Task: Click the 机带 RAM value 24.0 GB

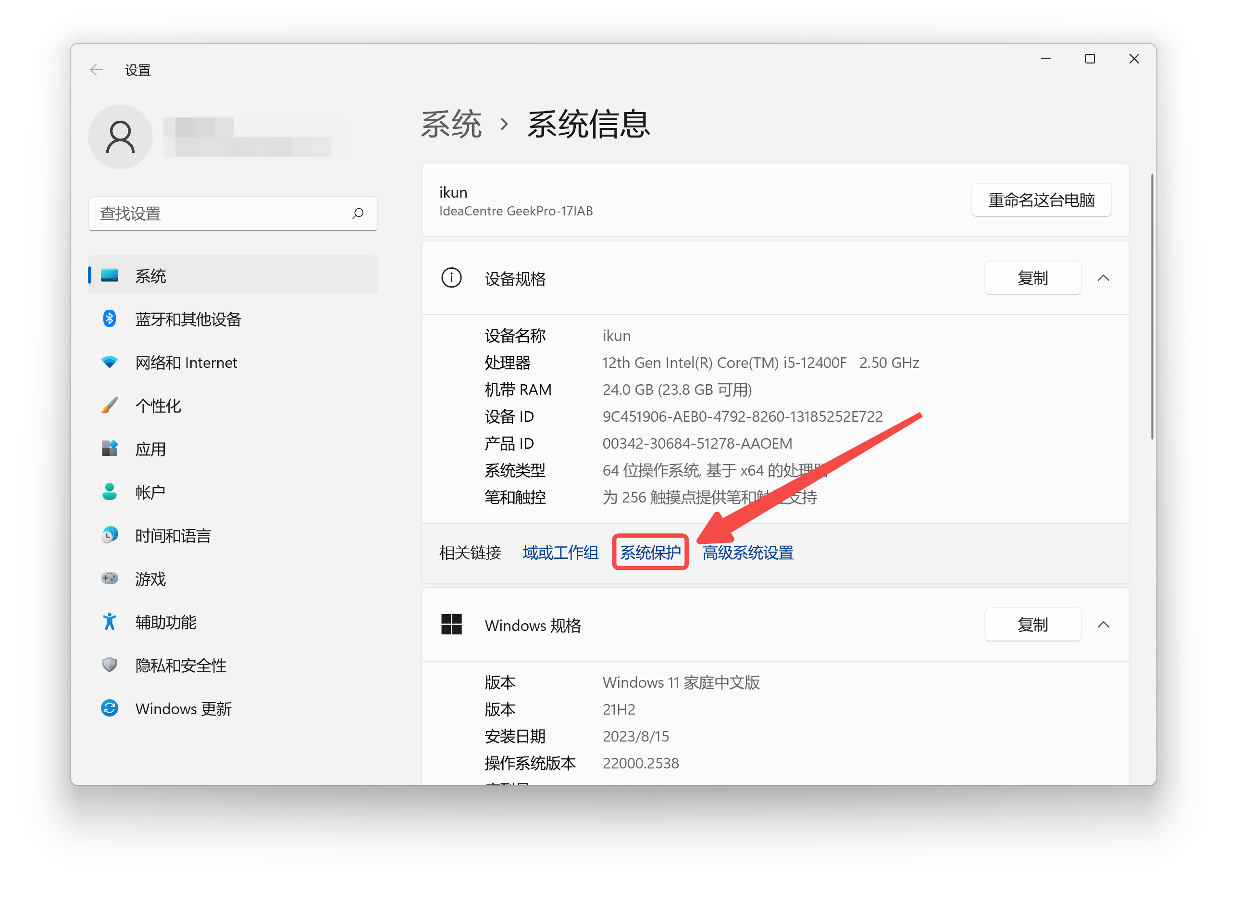Action: coord(677,390)
